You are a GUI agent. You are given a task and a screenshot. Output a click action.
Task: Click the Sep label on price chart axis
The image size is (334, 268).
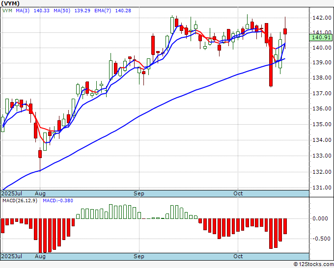[x=139, y=193]
